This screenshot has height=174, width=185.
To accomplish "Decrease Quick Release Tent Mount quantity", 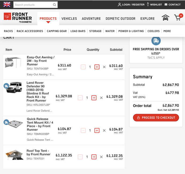I will pyautogui.click(x=83, y=131).
